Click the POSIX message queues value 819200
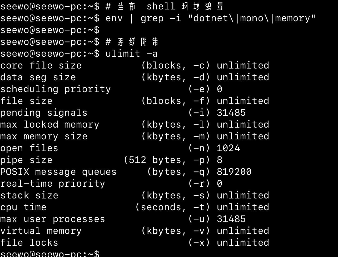Viewport: 338px width, 257px height. click(x=234, y=172)
